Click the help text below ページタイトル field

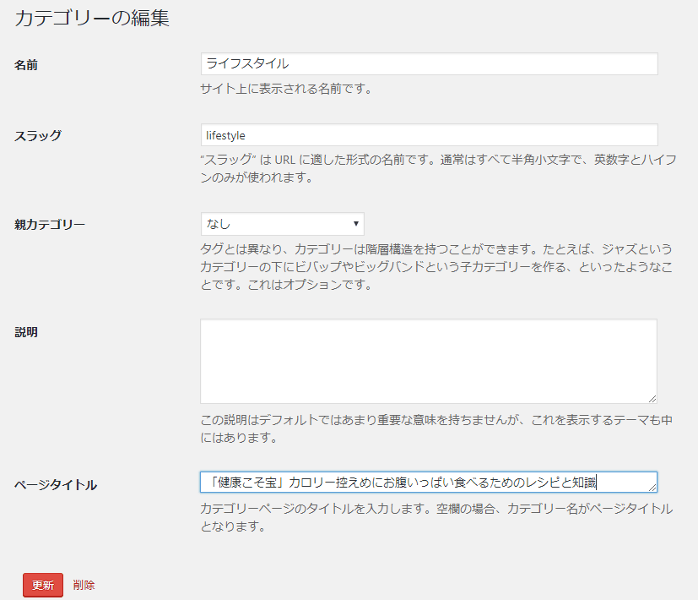(x=436, y=517)
